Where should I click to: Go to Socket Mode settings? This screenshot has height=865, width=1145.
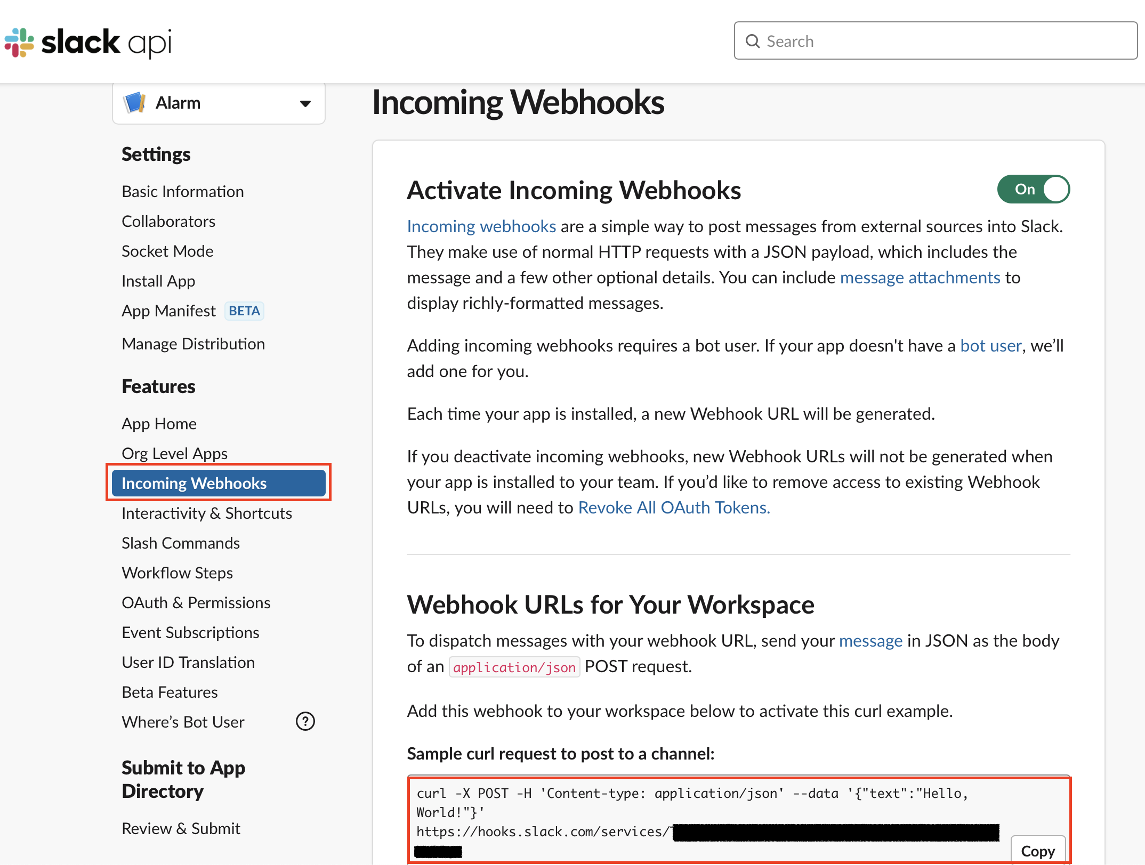(167, 251)
